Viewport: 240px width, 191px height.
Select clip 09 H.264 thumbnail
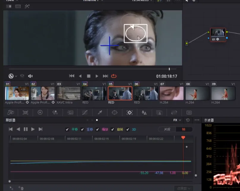tap(223, 93)
